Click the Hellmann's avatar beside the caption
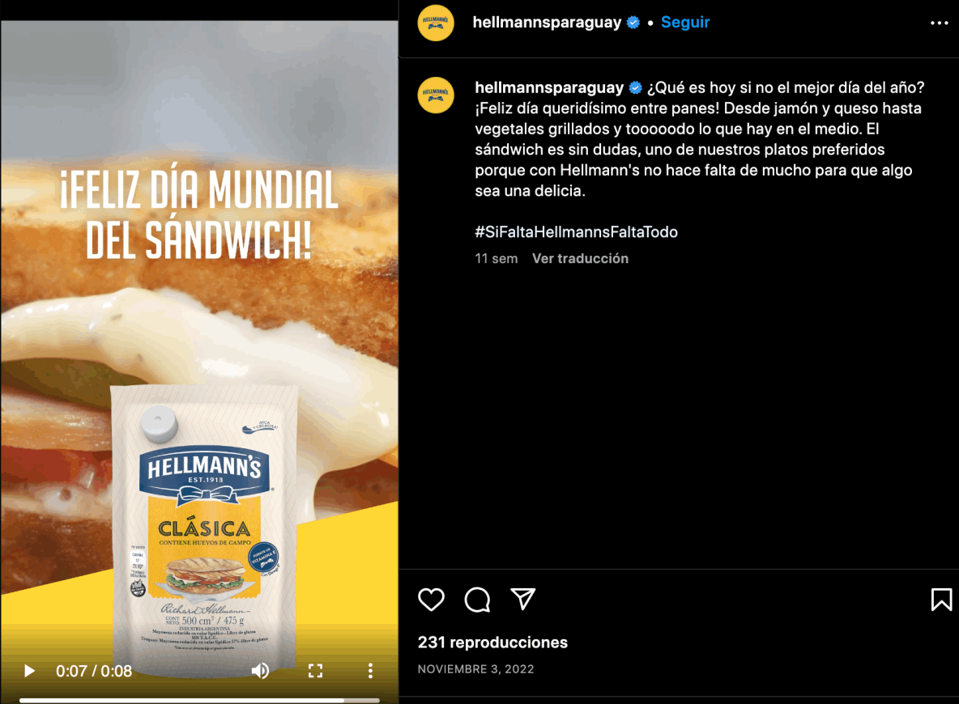This screenshot has width=959, height=704. [x=436, y=95]
